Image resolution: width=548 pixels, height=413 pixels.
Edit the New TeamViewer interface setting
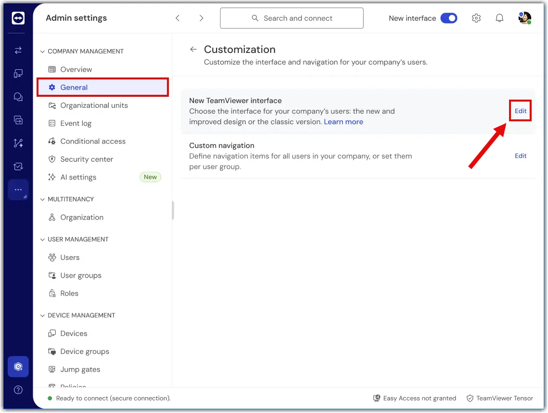[x=520, y=111]
